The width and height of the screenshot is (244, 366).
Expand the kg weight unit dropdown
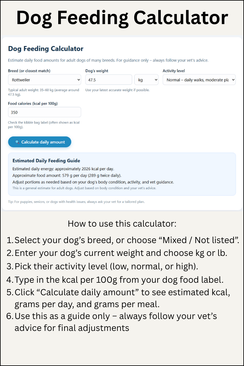146,80
